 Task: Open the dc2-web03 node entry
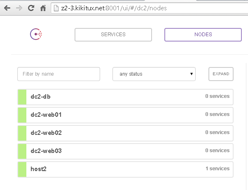(x=125, y=151)
